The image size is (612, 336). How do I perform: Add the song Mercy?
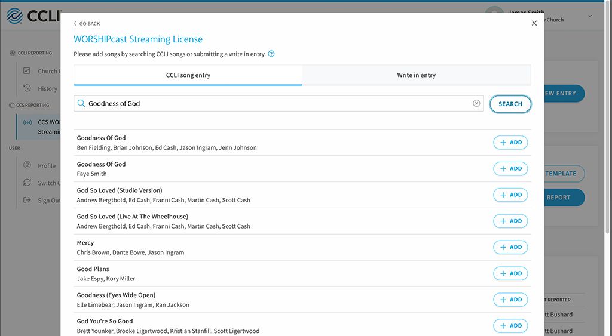point(510,247)
